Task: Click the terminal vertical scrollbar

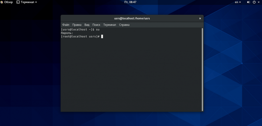Action: click(203, 69)
